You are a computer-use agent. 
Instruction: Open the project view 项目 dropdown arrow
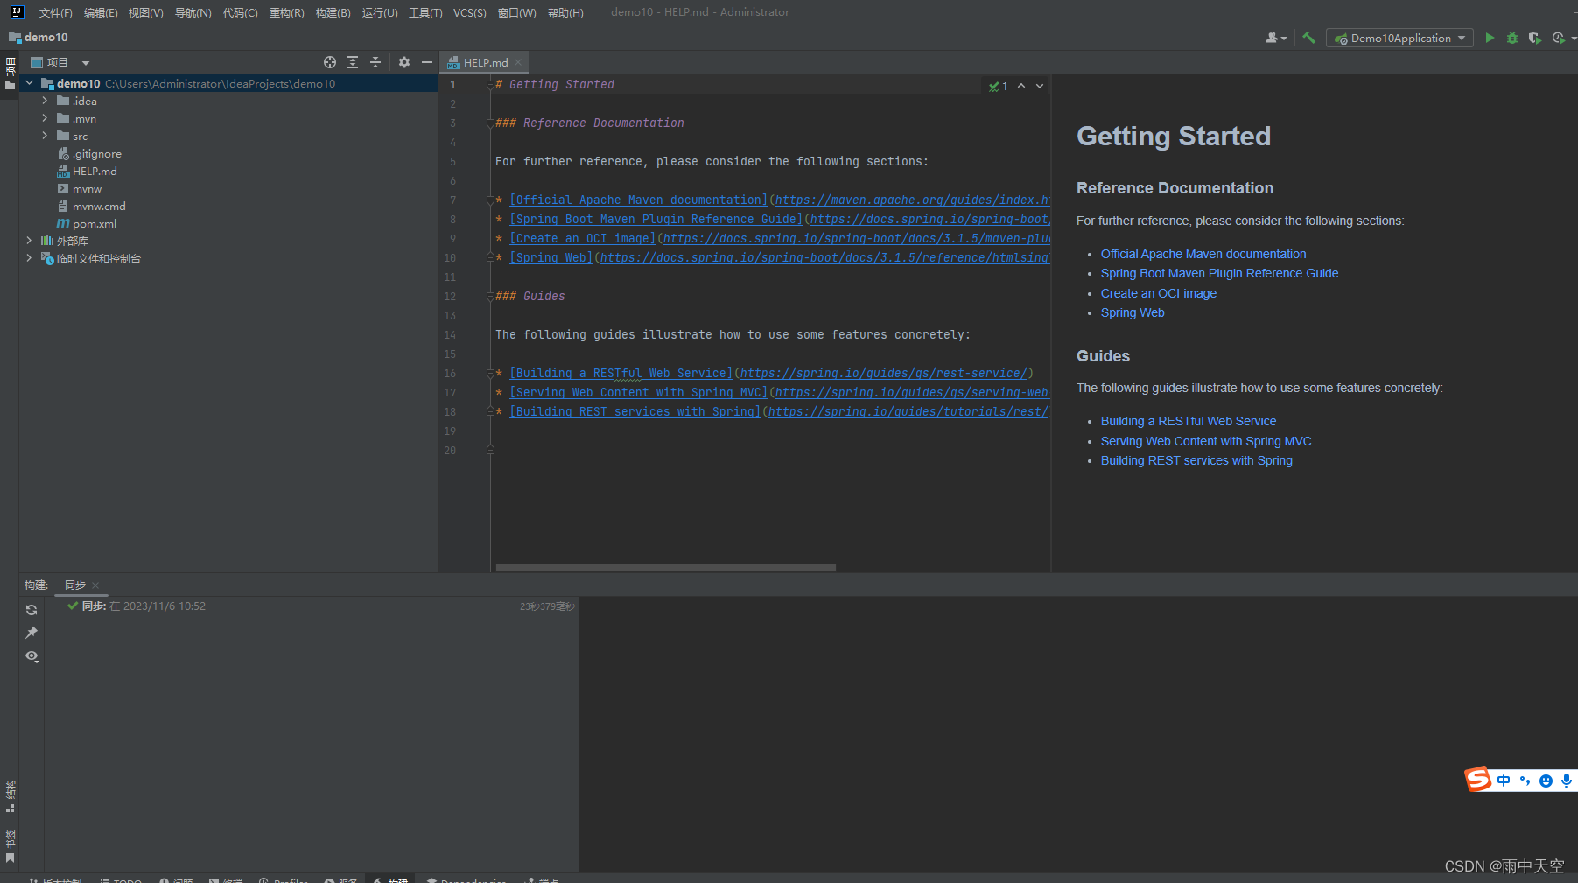[86, 63]
